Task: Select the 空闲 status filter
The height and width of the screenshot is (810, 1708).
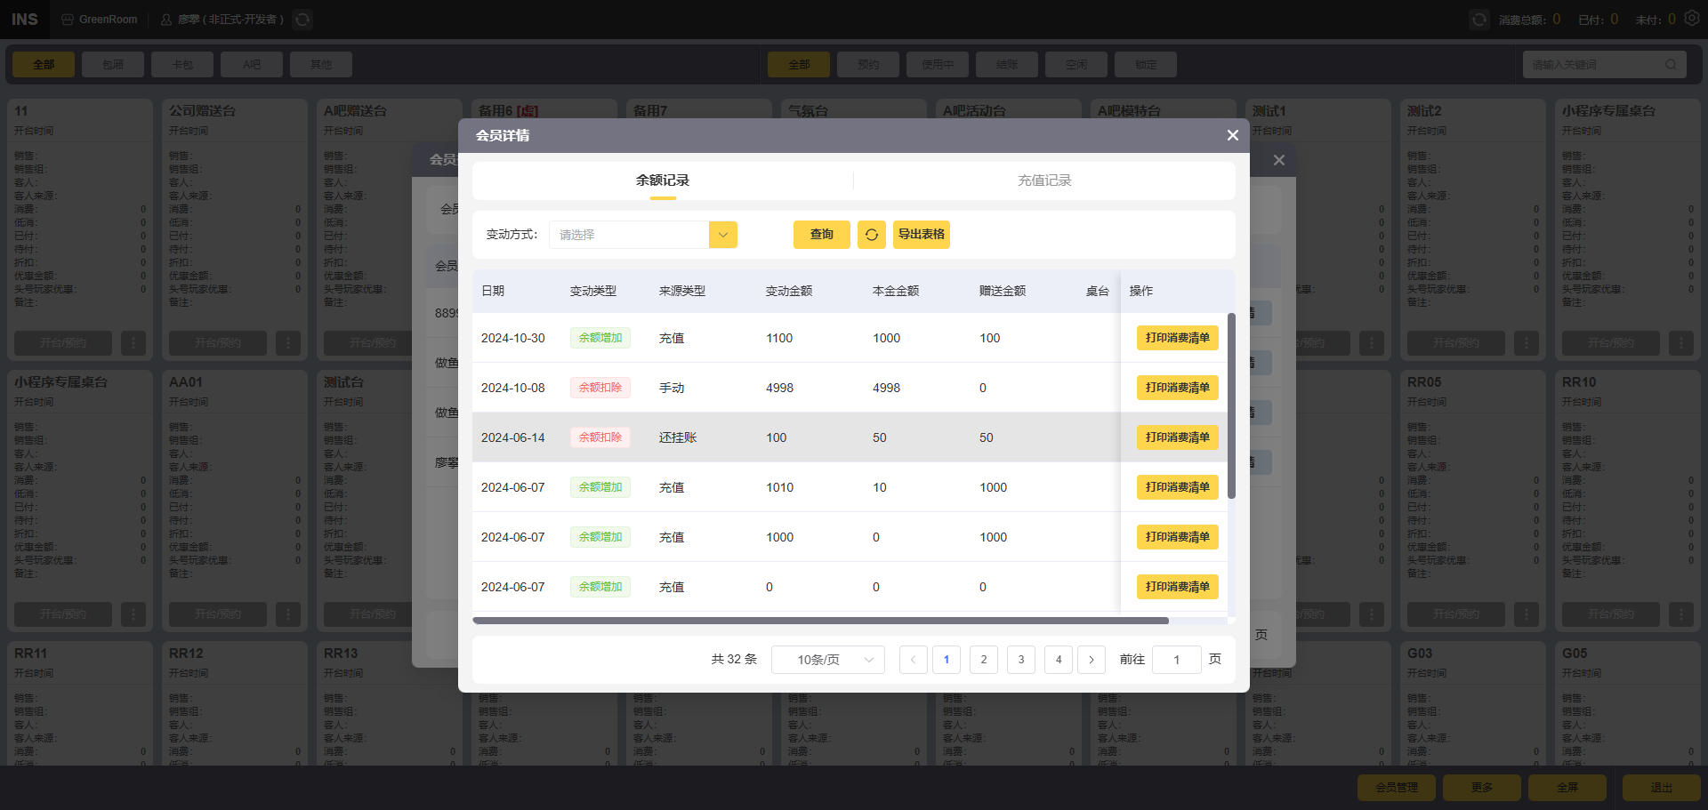Action: pos(1076,65)
